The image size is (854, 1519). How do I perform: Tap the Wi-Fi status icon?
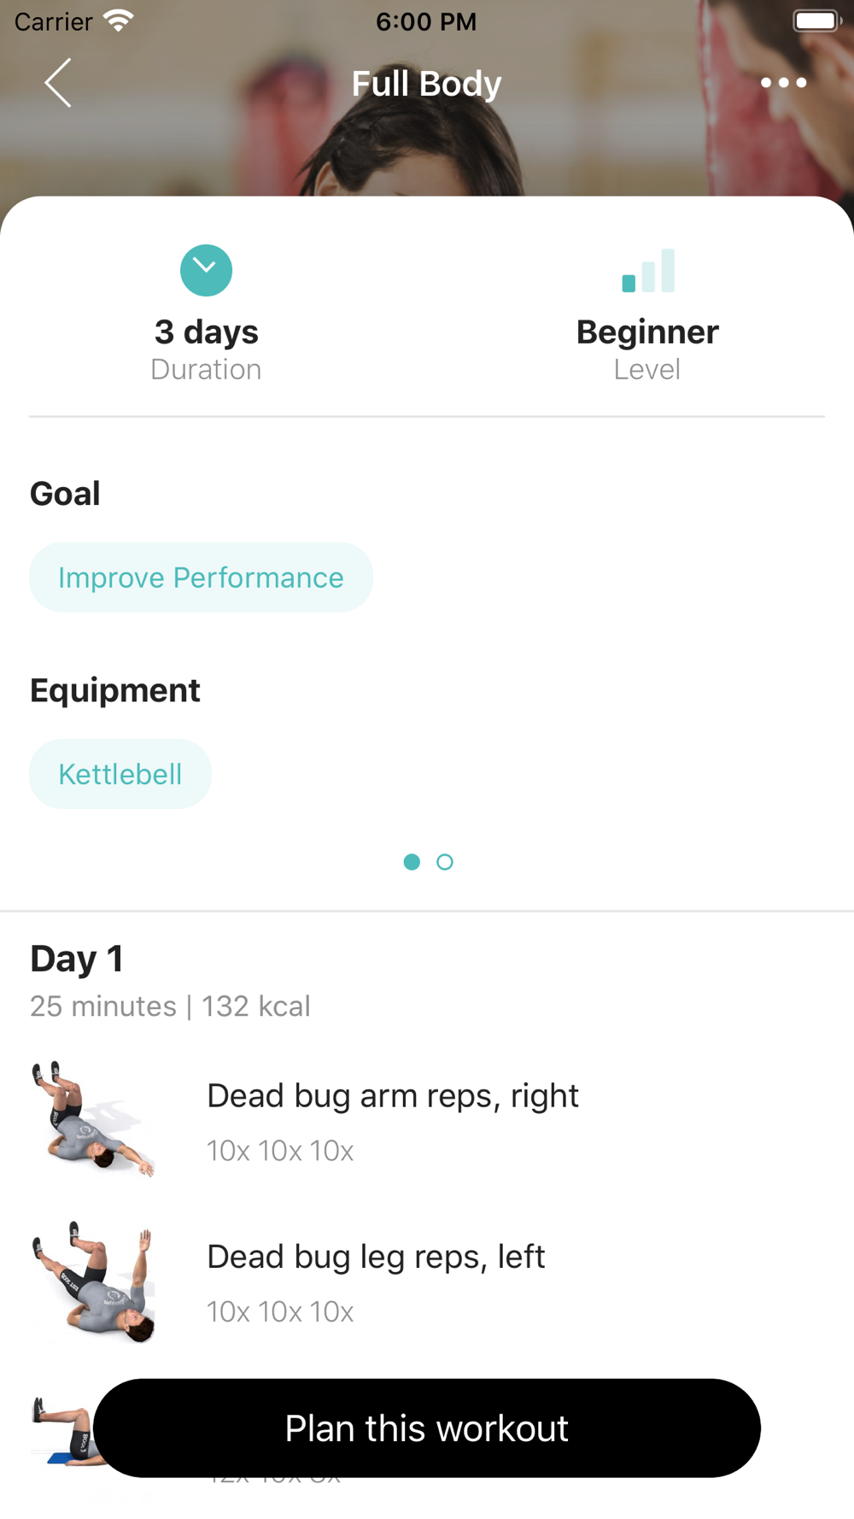click(119, 21)
